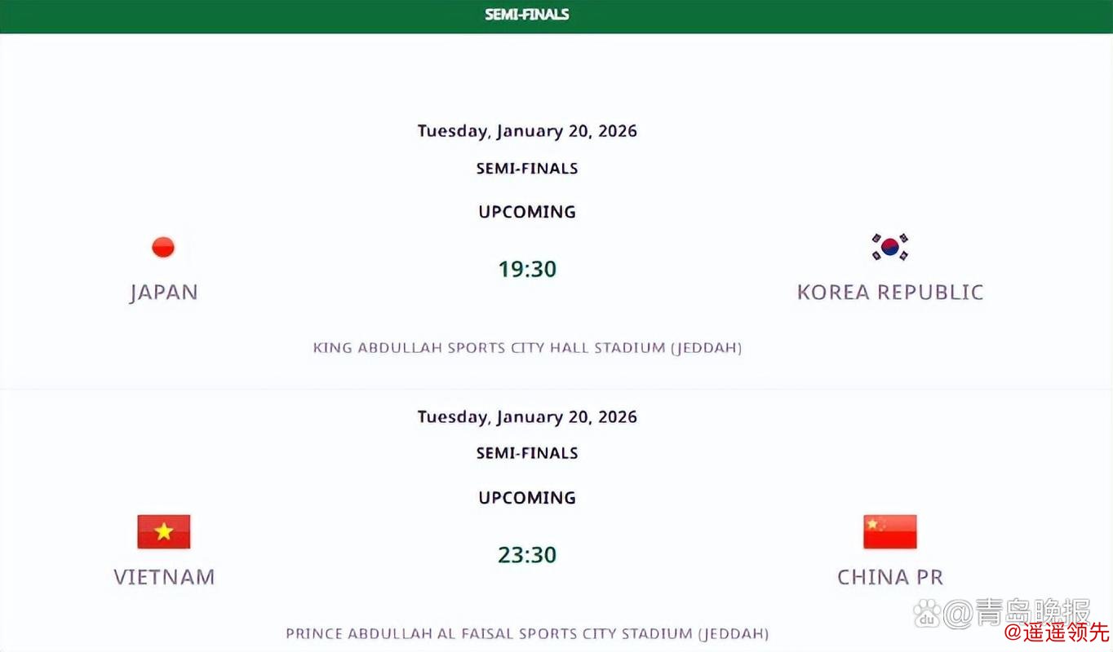Click UPCOMING status of Japan match
Viewport: 1113px width, 652px height.
tap(527, 212)
